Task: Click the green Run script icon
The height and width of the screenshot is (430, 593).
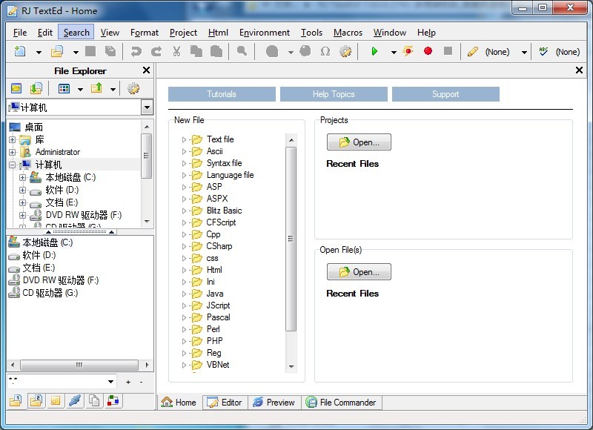Action: [374, 51]
